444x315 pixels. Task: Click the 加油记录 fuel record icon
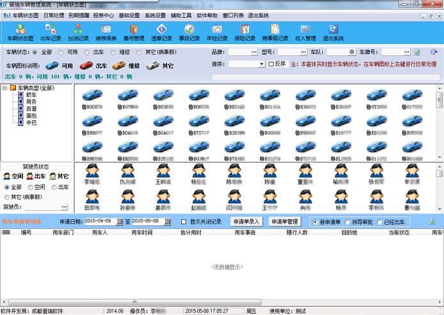[78, 32]
